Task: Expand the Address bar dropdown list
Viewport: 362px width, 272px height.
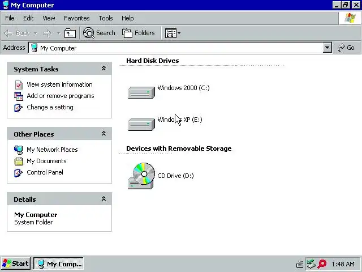Action: pyautogui.click(x=327, y=48)
